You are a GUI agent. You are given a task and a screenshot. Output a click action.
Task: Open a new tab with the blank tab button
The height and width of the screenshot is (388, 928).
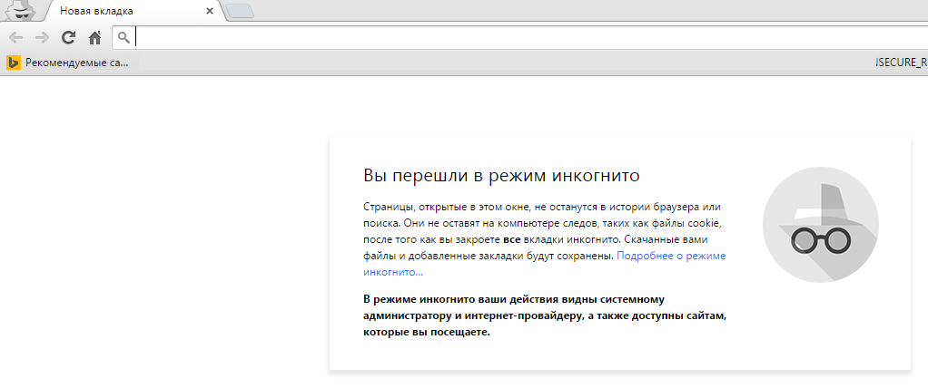tap(240, 11)
